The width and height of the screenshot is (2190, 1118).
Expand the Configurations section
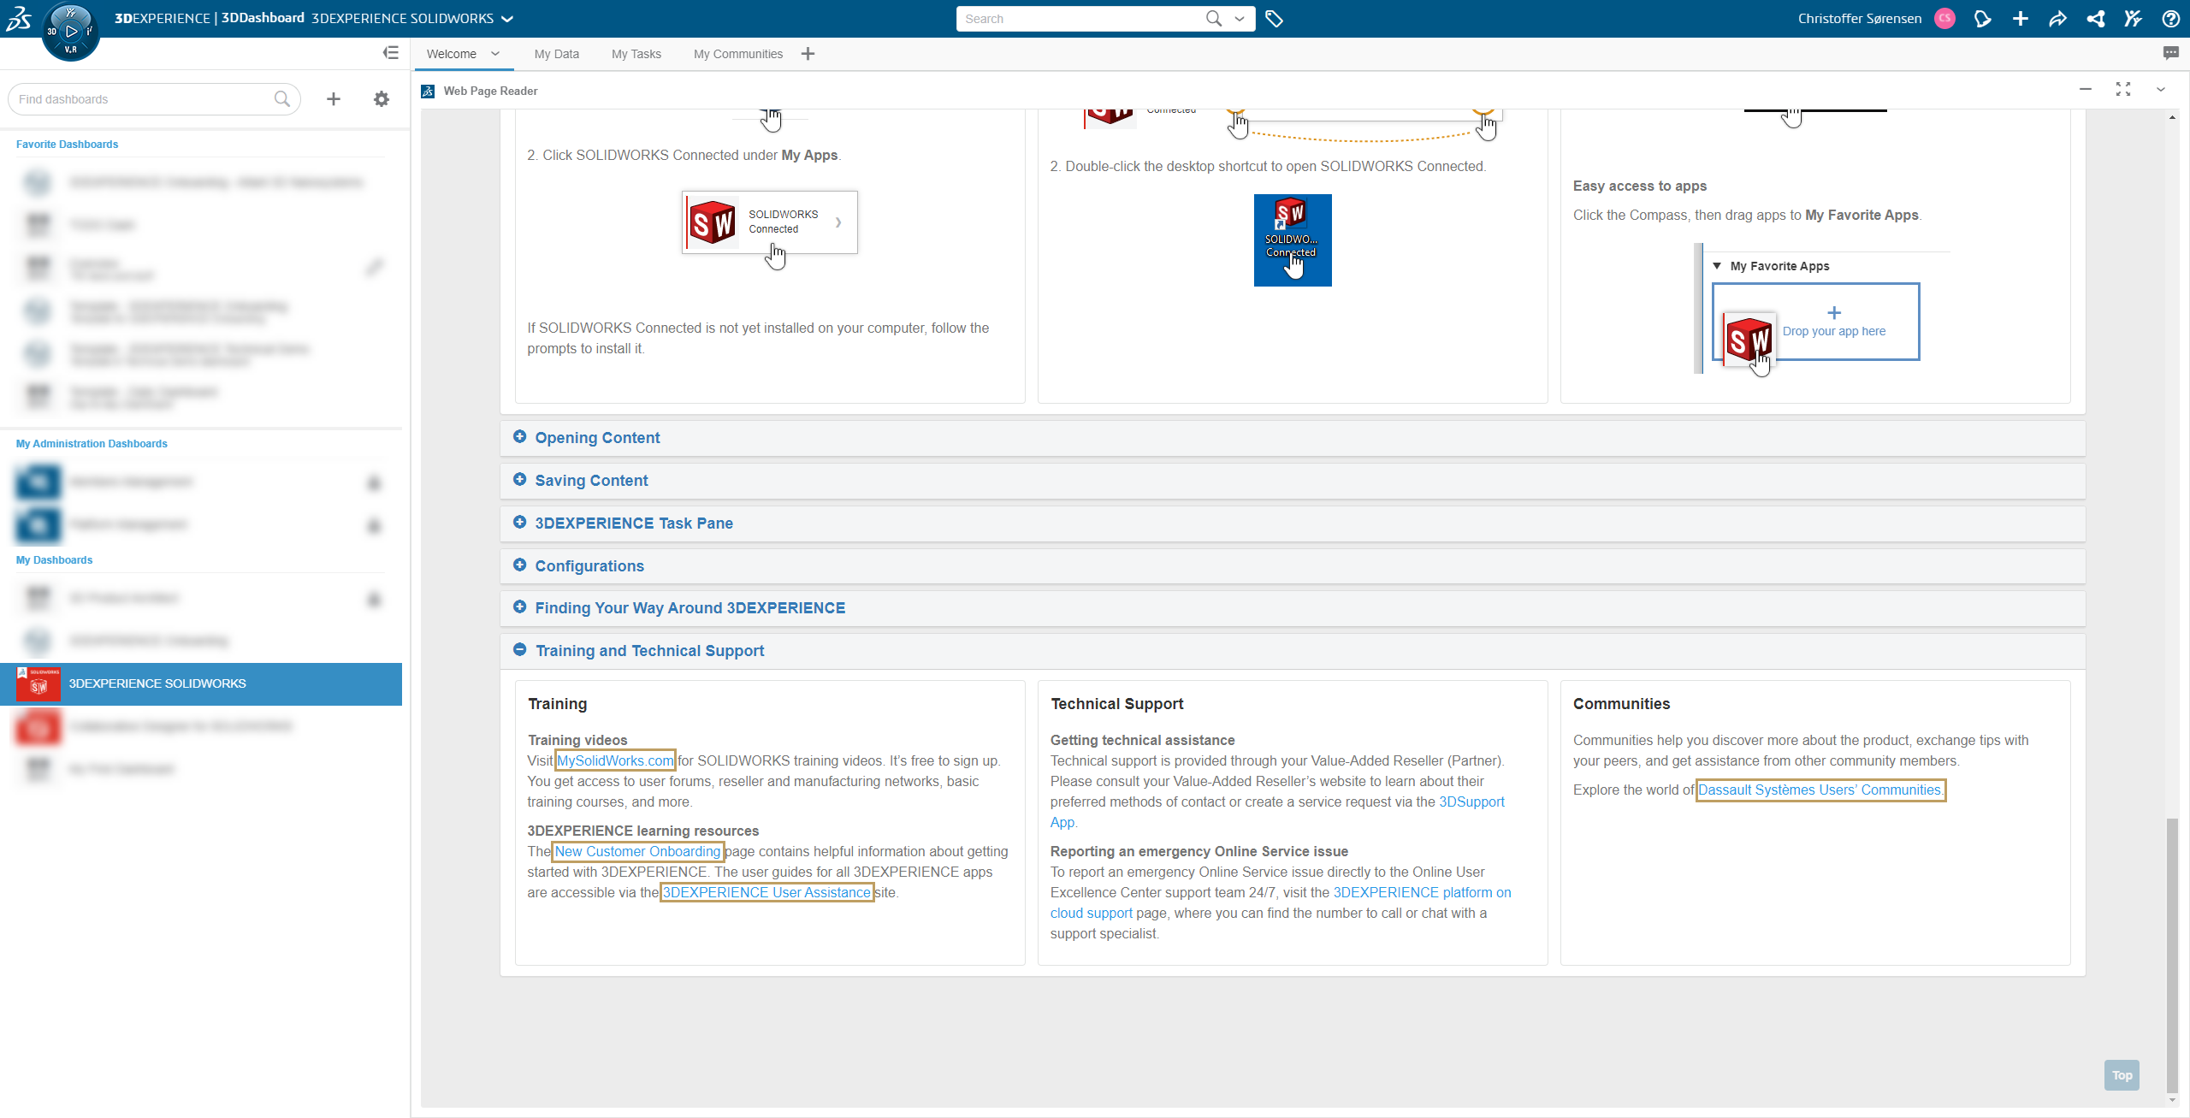pos(589,566)
